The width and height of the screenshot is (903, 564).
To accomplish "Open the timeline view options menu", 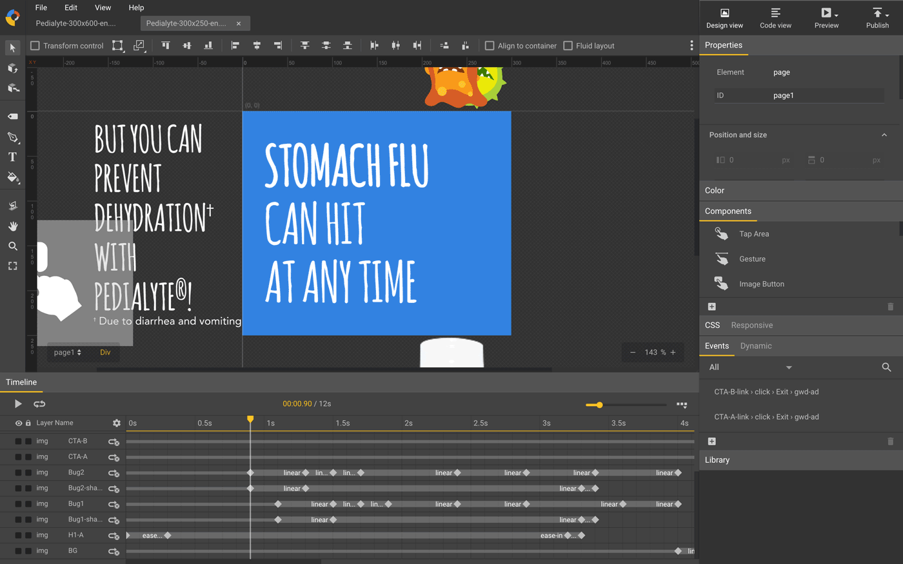I will 682,405.
